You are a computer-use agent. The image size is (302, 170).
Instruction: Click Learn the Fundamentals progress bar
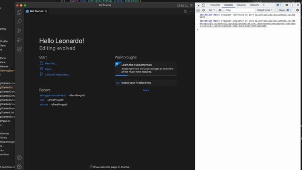click(x=146, y=76)
